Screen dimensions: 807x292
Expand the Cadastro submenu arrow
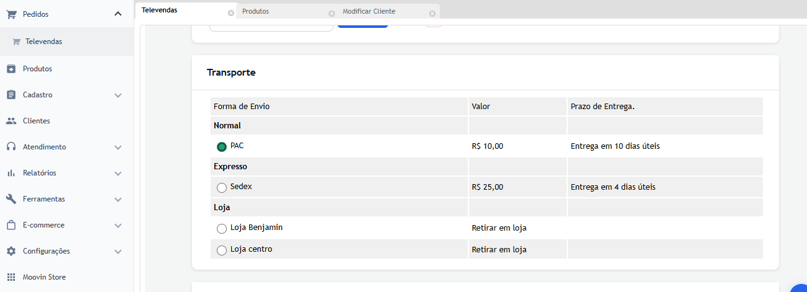[118, 95]
